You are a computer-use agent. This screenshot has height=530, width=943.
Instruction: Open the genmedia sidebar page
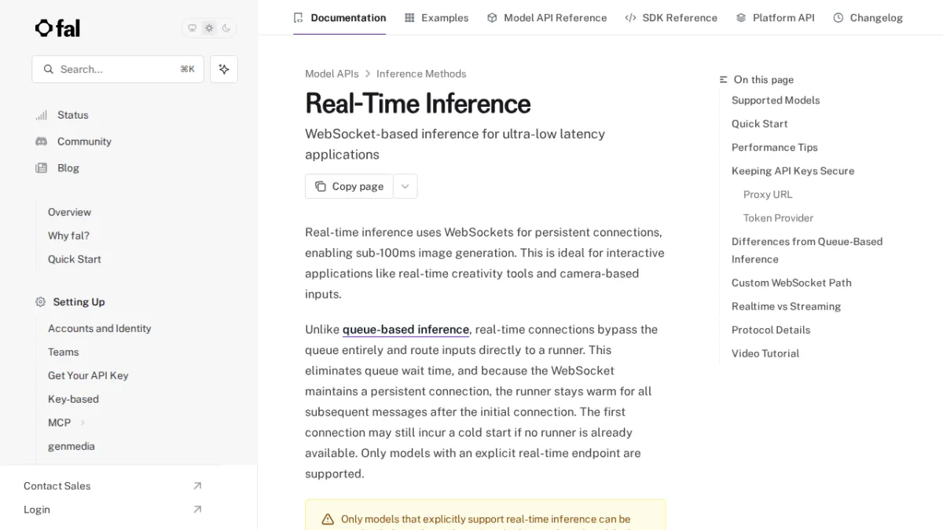pos(72,446)
